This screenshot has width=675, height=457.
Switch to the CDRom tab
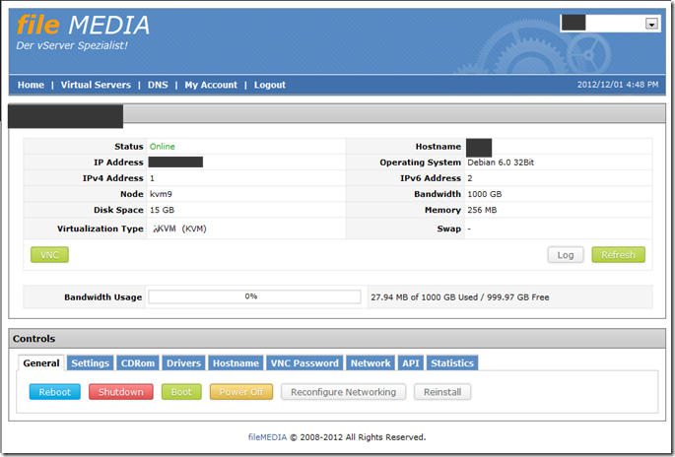point(138,363)
